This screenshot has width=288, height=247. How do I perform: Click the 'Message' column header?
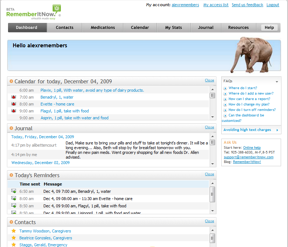pyautogui.click(x=53, y=184)
